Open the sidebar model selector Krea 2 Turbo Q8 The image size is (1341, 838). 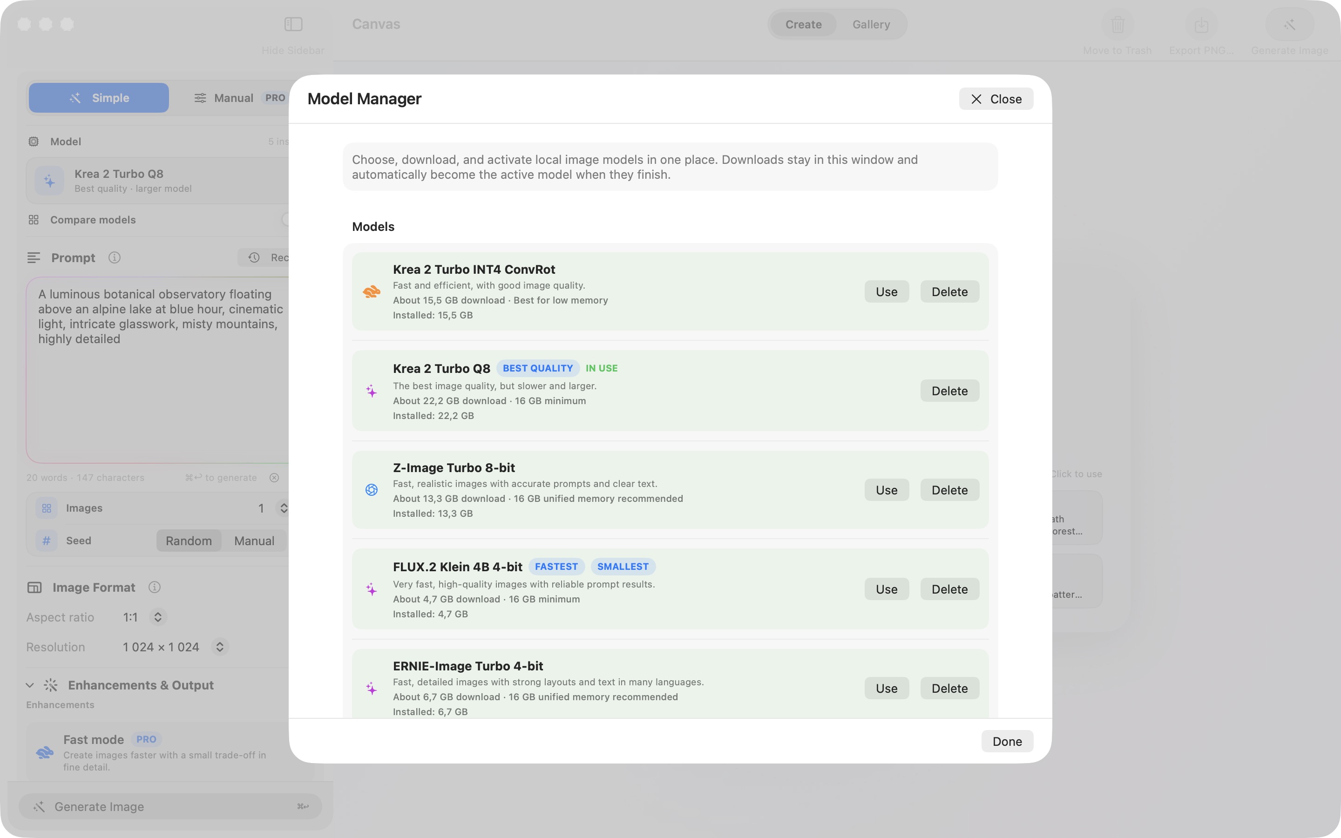pyautogui.click(x=157, y=181)
